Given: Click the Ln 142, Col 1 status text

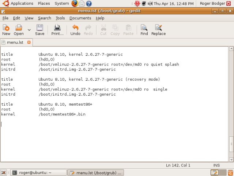Looking at the screenshot, I should [178, 165].
